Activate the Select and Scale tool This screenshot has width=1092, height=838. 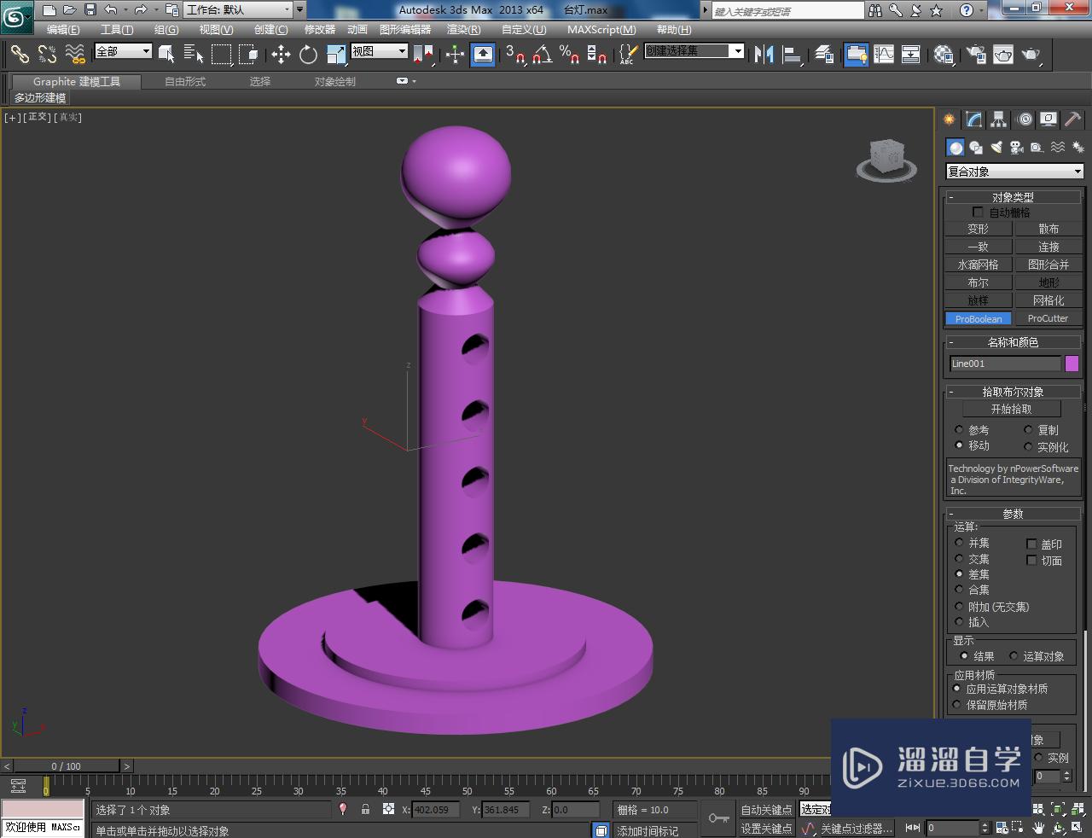click(x=336, y=55)
